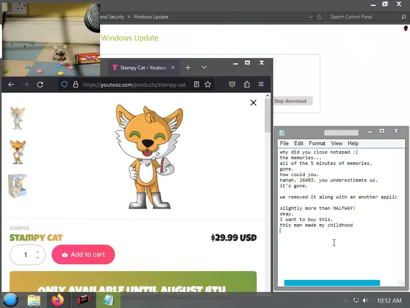Close the product image lightbox X
Image resolution: width=410 pixels, height=308 pixels.
point(253,103)
